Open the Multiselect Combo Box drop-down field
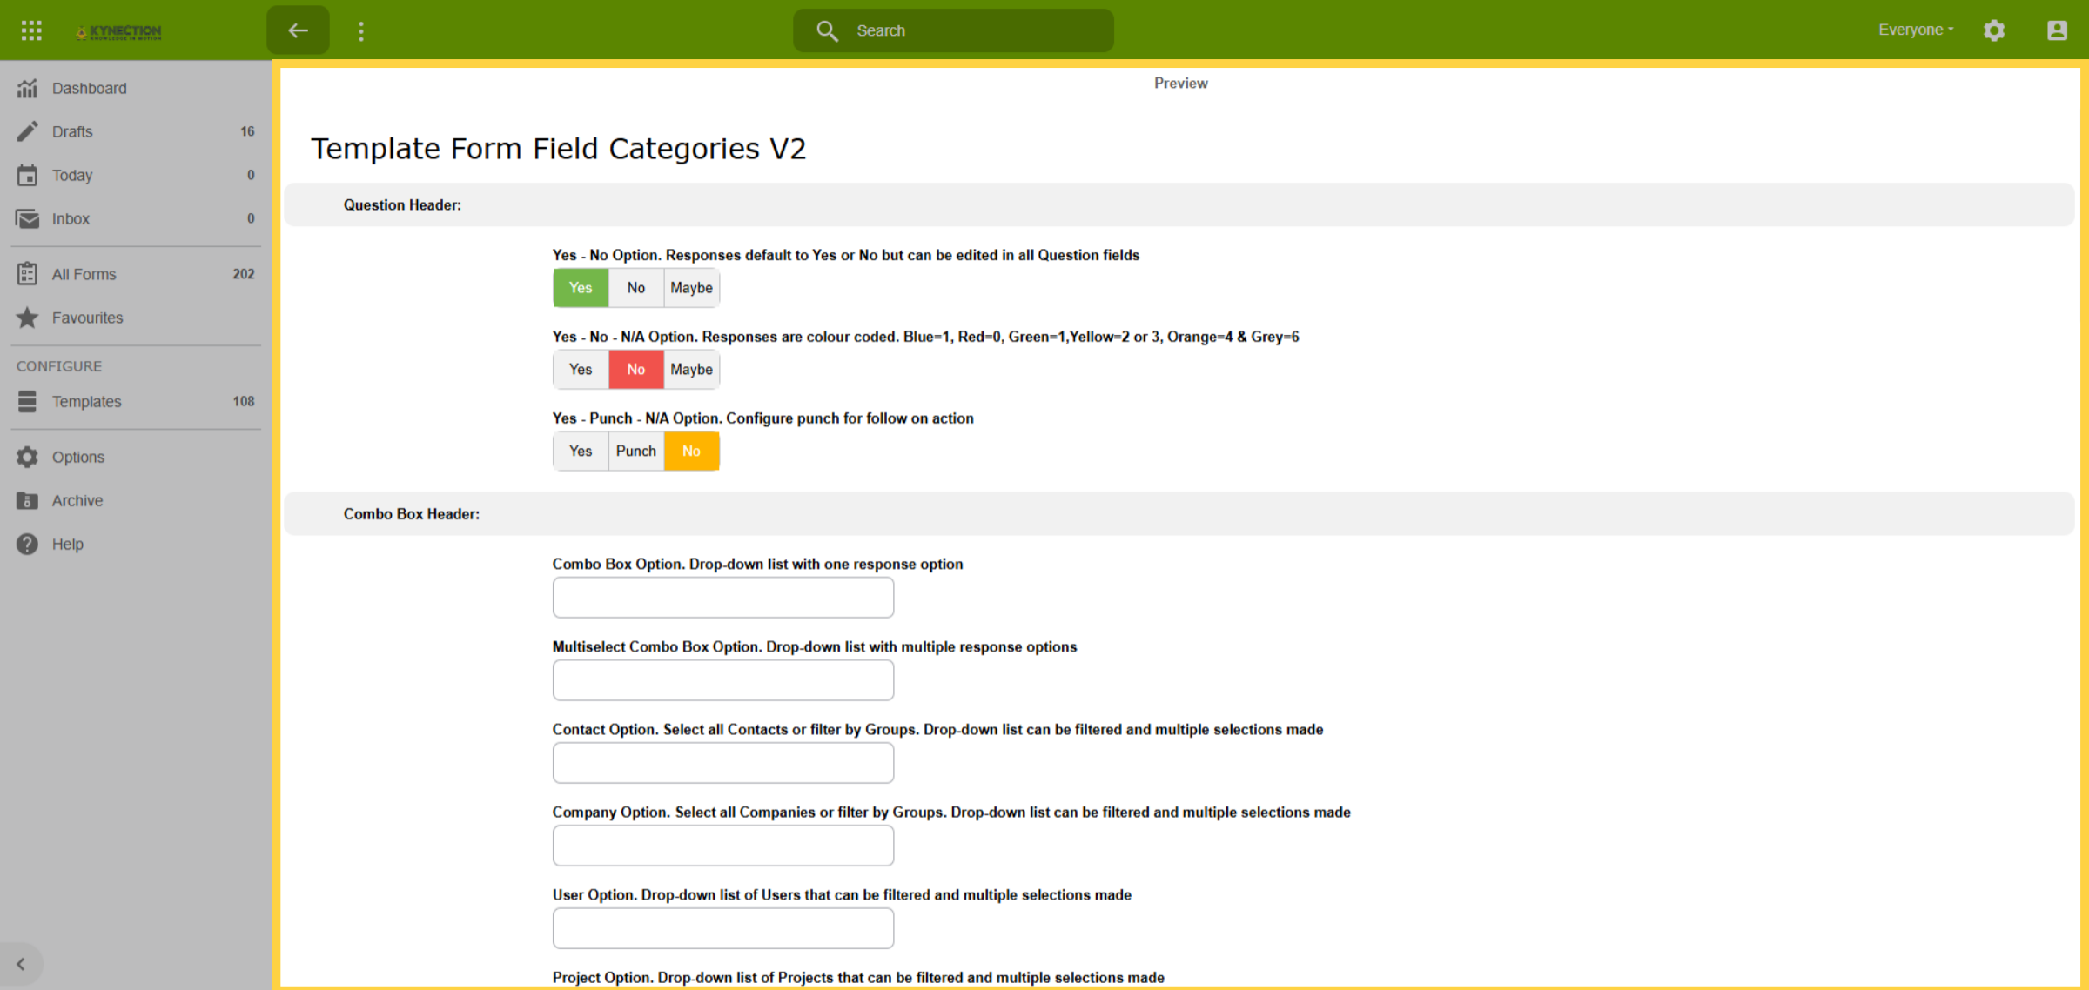The width and height of the screenshot is (2089, 990). pyautogui.click(x=723, y=680)
